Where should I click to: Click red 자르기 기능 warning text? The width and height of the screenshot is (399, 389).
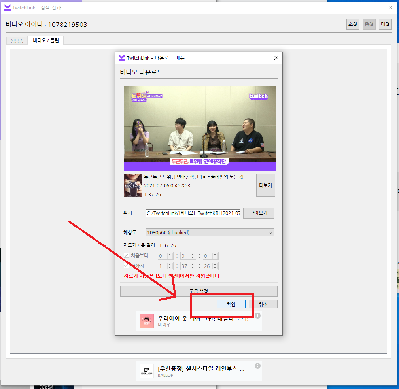tap(172, 276)
